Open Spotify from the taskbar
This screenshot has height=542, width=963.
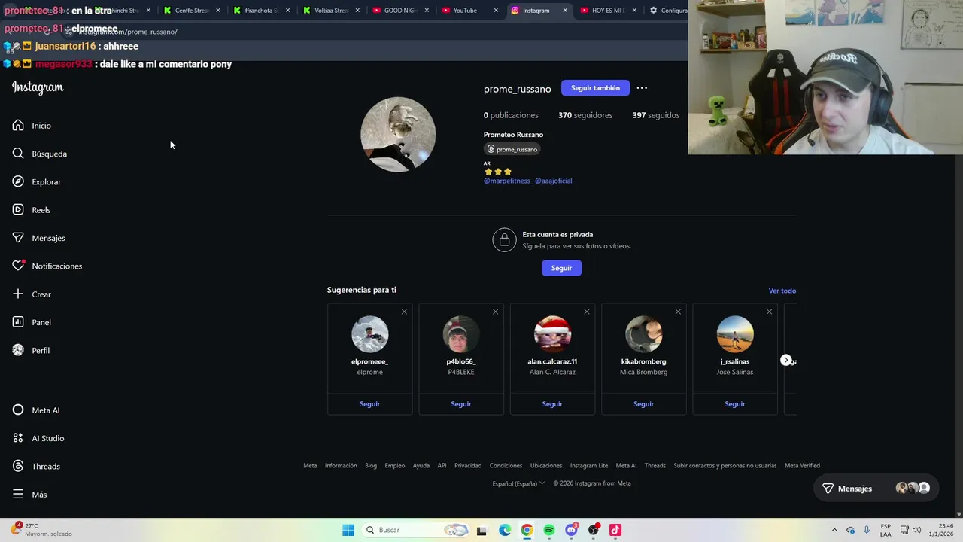coord(549,530)
